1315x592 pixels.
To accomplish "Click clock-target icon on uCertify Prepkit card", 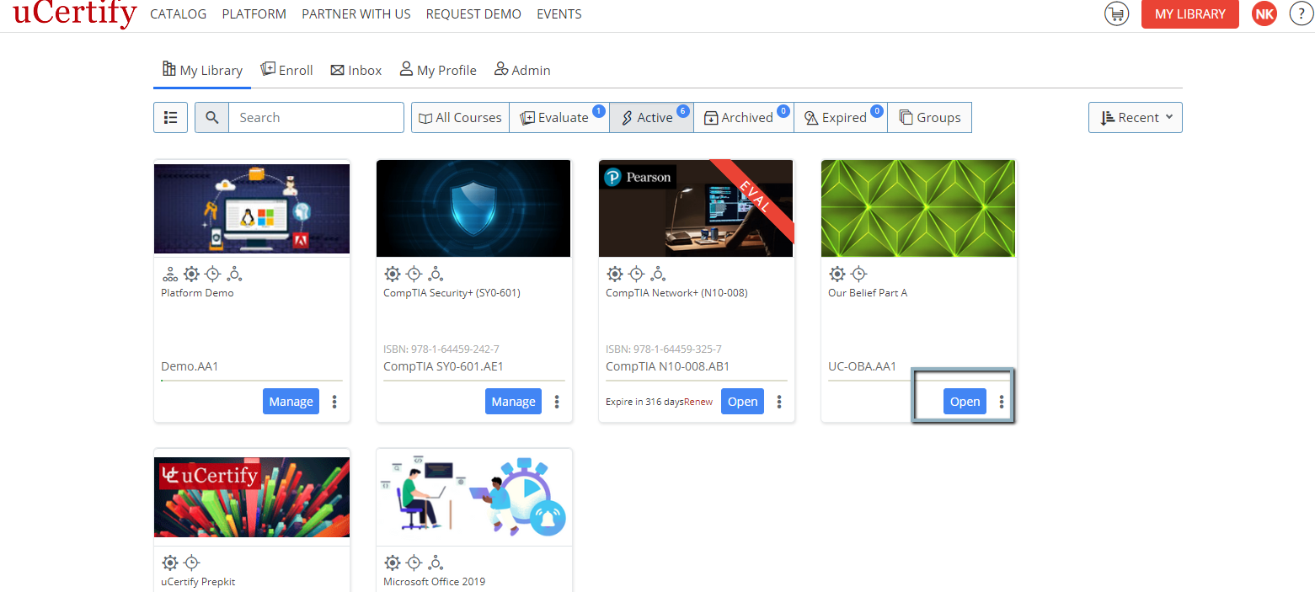I will coord(191,563).
